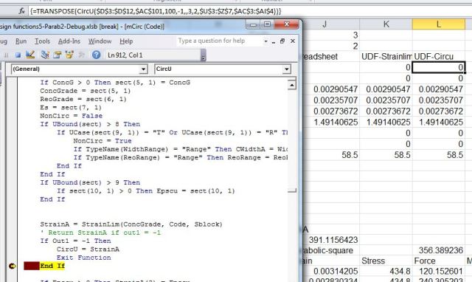
Task: Click the Reset (stop) toolbar icon
Action: (x=18, y=55)
